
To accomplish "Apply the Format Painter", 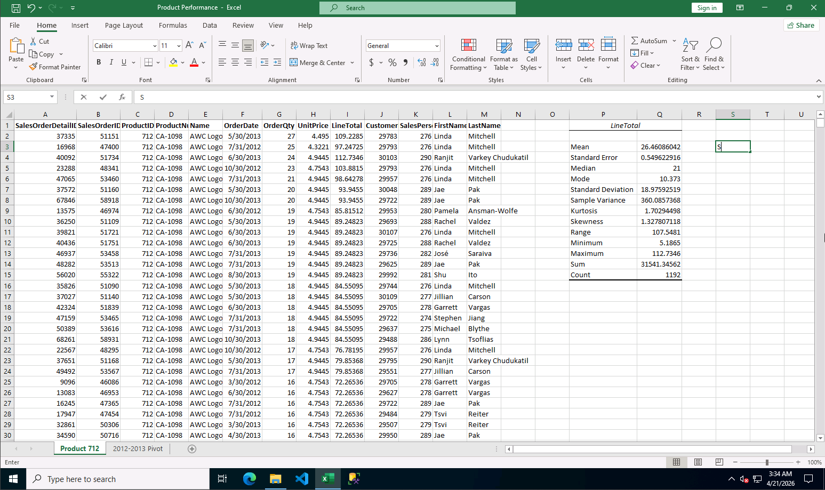I will 55,67.
